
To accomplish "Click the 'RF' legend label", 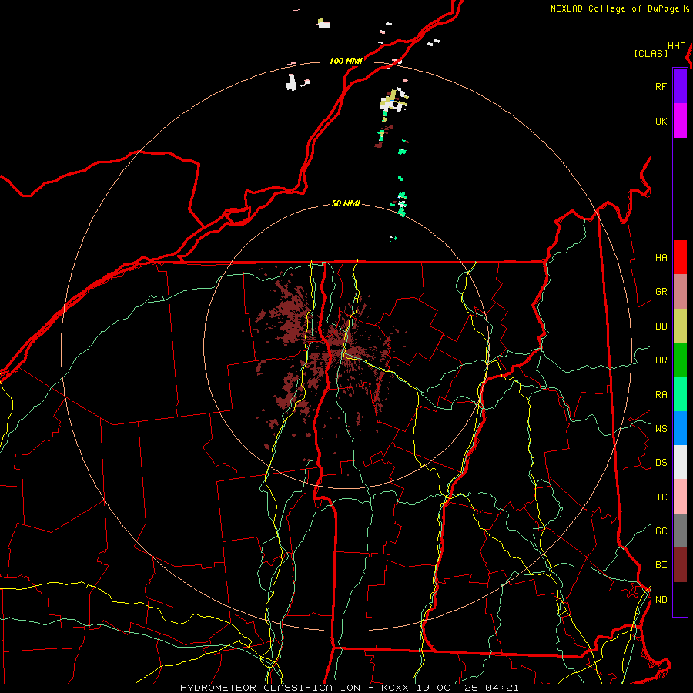I will click(661, 86).
